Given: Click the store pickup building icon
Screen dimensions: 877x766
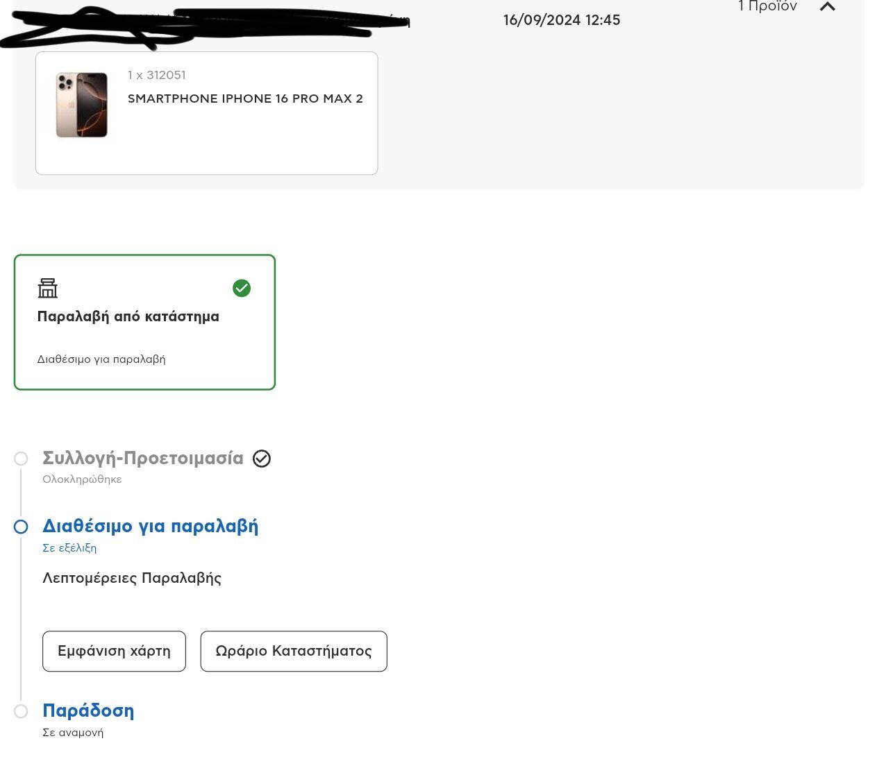Looking at the screenshot, I should point(48,288).
